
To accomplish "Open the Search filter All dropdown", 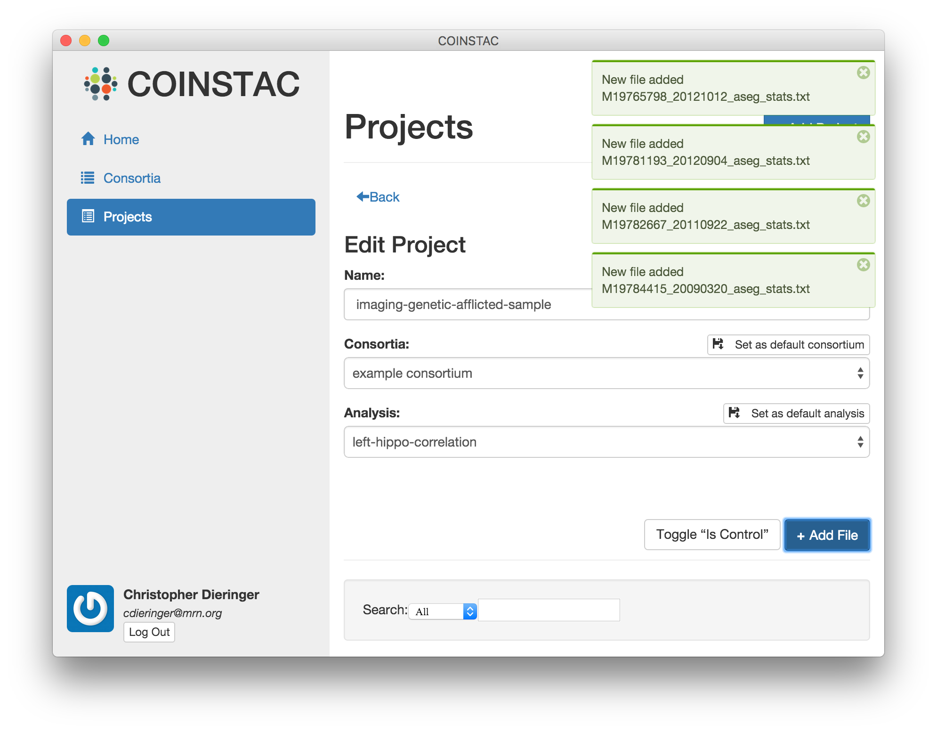I will tap(443, 611).
